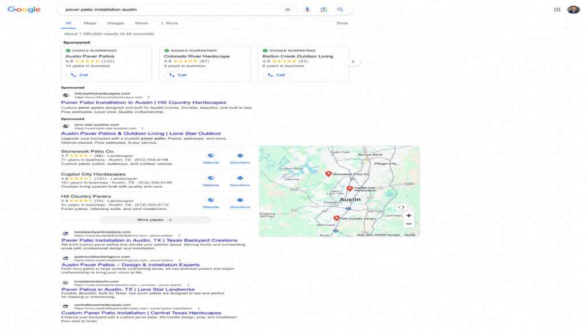Switch to the News tab
Viewport: 587px width, 330px height.
[x=142, y=23]
